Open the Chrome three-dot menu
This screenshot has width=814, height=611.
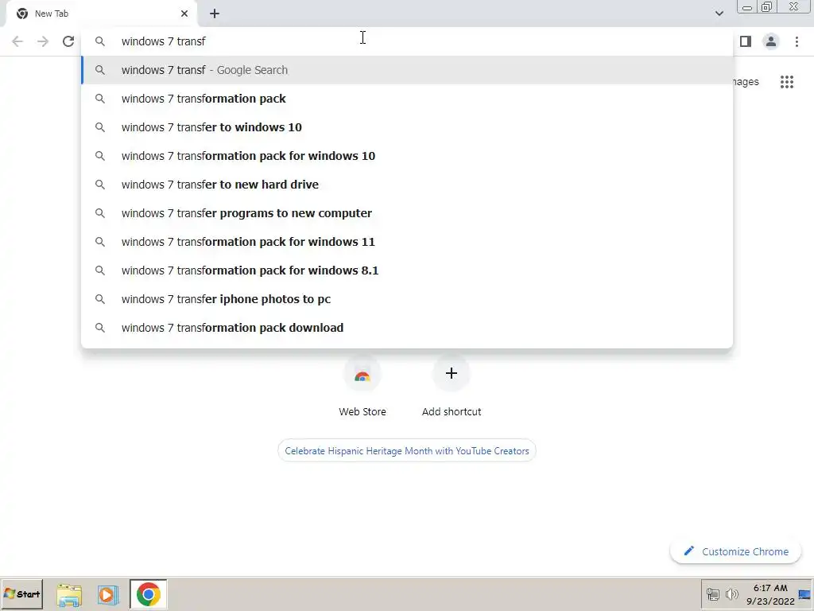coord(797,41)
